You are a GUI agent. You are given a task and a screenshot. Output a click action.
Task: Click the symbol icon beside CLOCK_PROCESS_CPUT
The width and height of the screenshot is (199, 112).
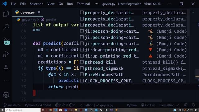coord(82,81)
